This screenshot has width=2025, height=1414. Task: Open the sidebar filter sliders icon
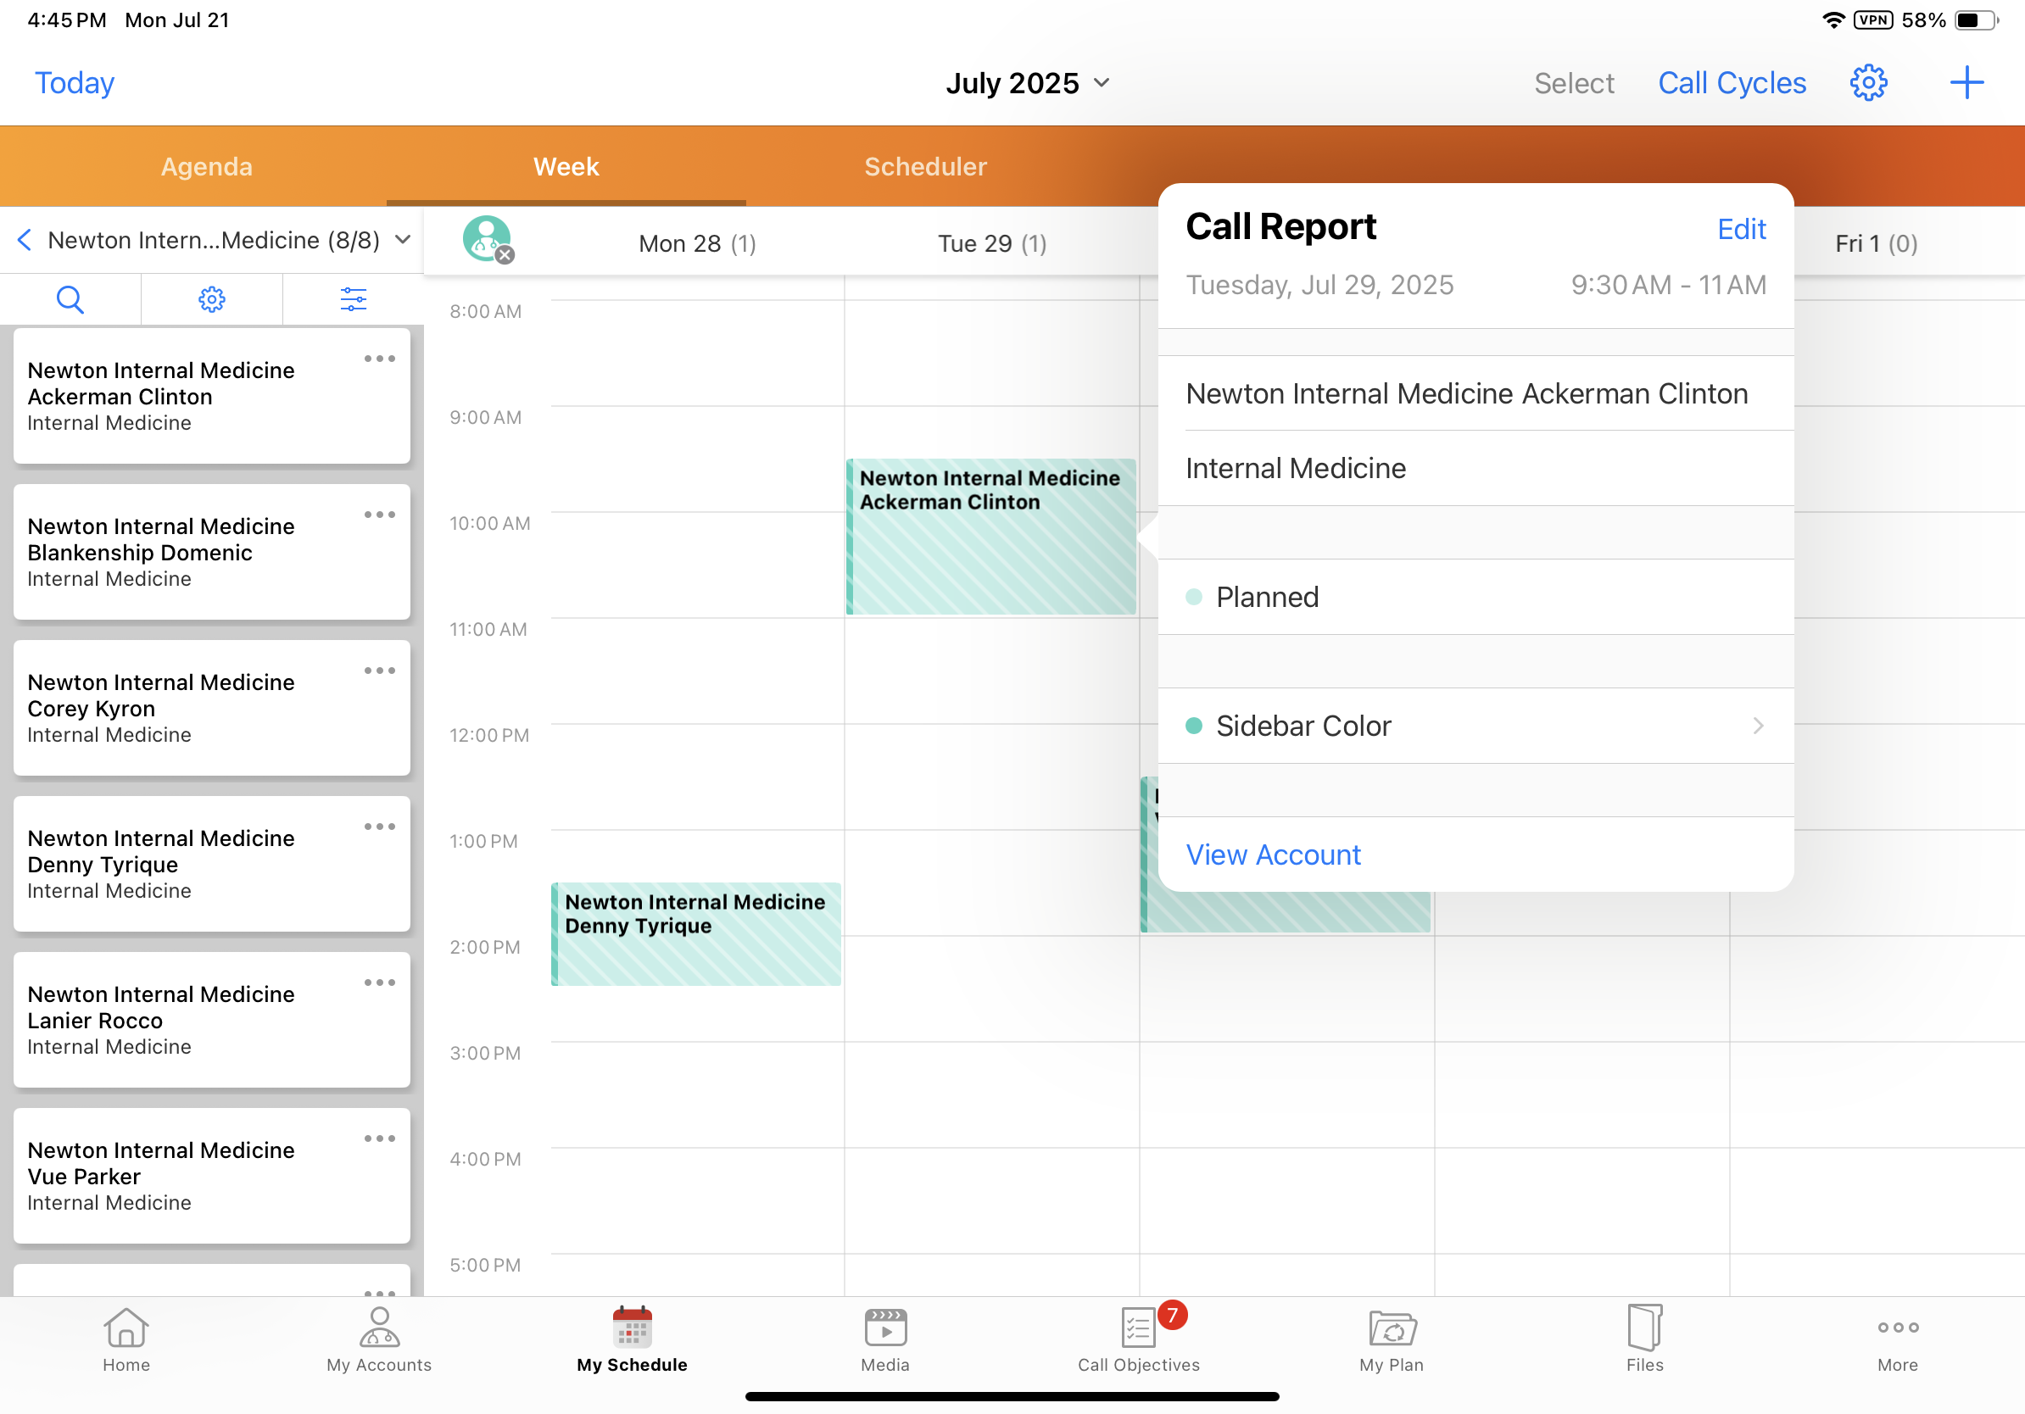[x=353, y=300]
